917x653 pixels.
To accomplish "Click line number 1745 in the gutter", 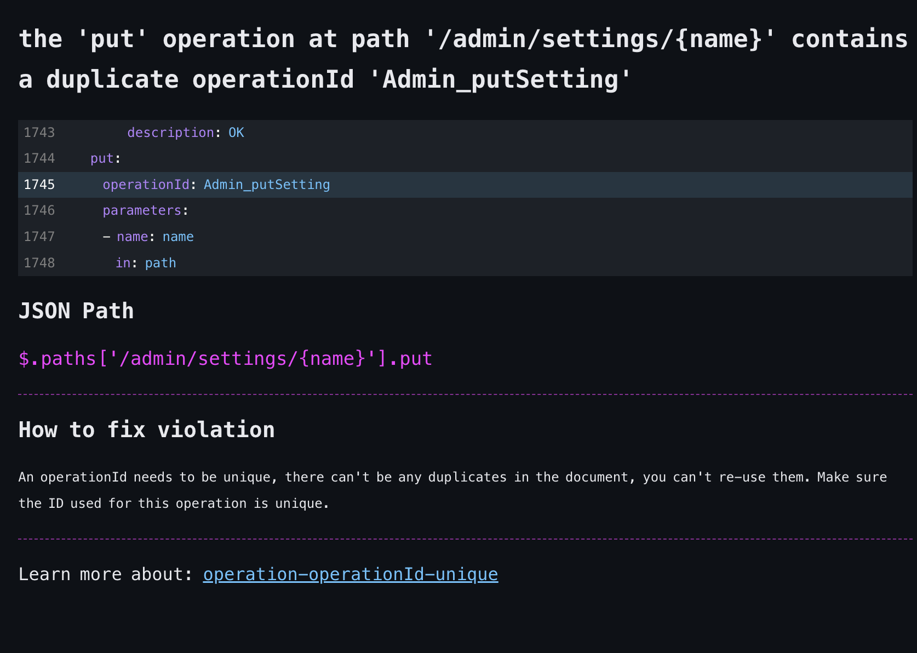I will (39, 185).
